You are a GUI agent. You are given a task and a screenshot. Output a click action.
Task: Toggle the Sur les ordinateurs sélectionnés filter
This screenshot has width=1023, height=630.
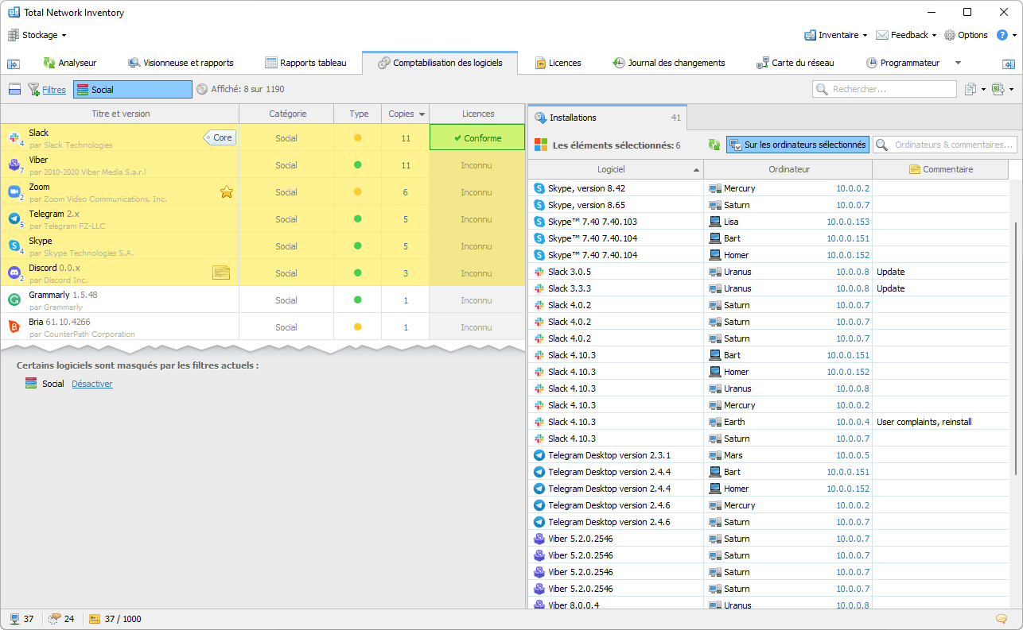[797, 145]
